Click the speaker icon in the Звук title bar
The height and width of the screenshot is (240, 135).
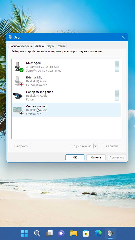10,37
